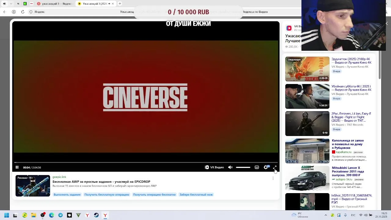Viewport: 391px width, 220px height.
Task: Click 'Забери бесплатный нож' ad button
Action: (x=196, y=195)
